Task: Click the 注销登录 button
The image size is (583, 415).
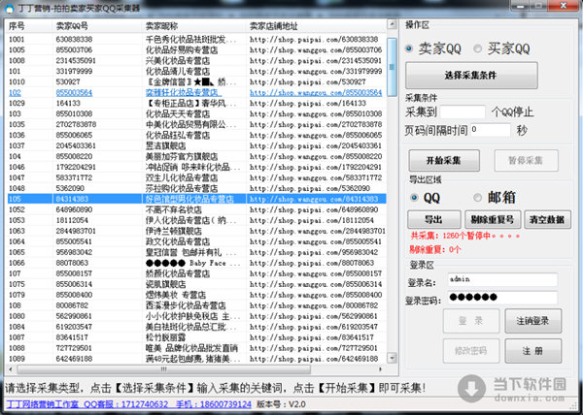Action: click(532, 321)
